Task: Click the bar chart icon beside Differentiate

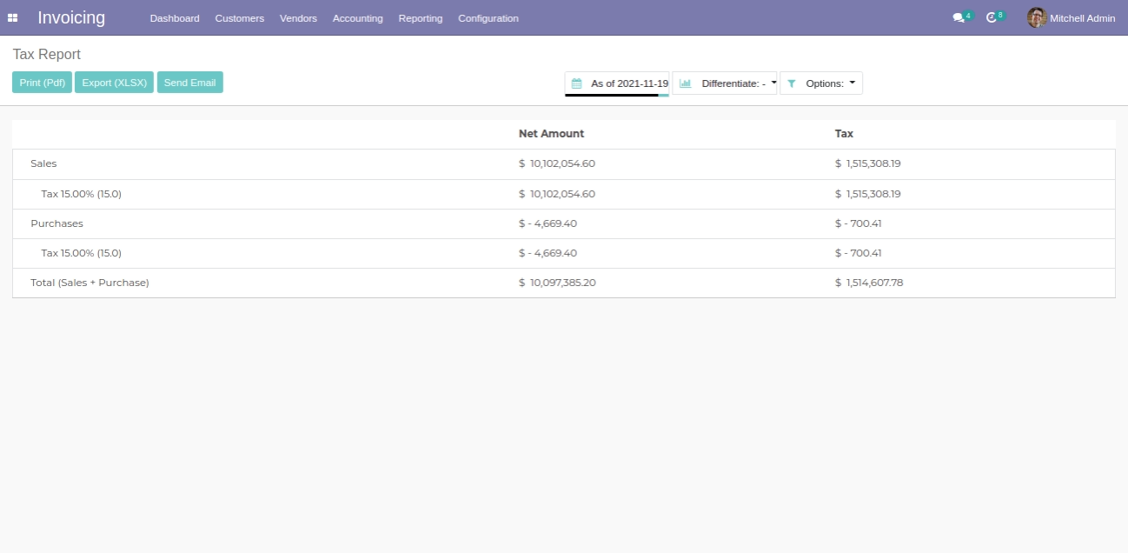Action: (685, 83)
